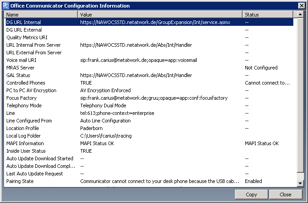This screenshot has width=308, height=203.
Task: Select the Local Log Folder row
Action: [x=149, y=136]
